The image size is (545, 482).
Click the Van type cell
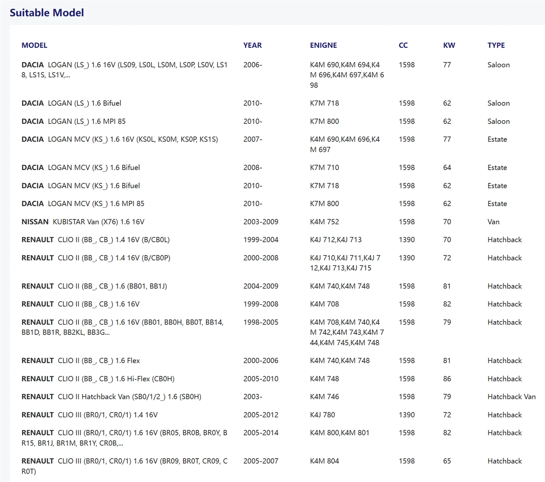pos(493,222)
